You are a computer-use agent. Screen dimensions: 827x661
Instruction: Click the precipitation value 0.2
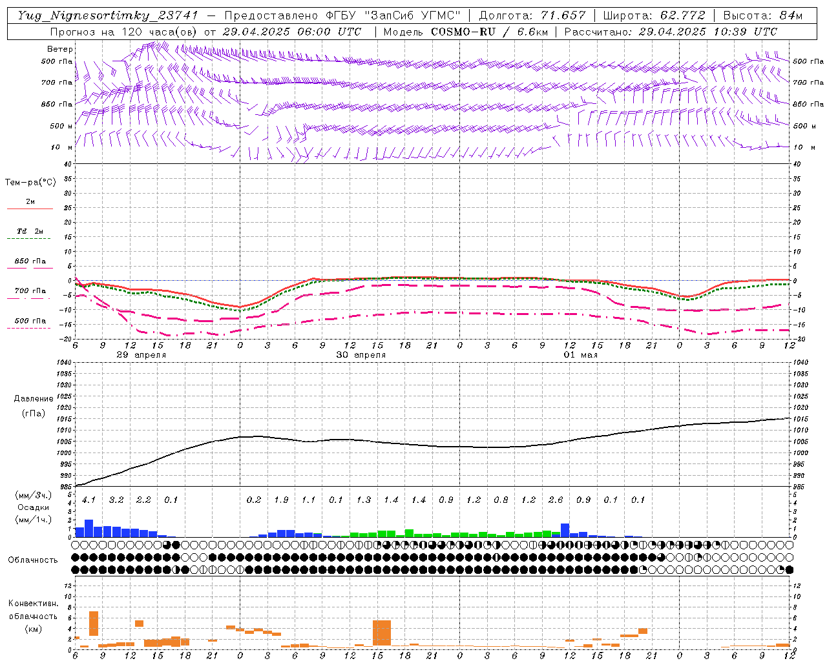pos(253,500)
